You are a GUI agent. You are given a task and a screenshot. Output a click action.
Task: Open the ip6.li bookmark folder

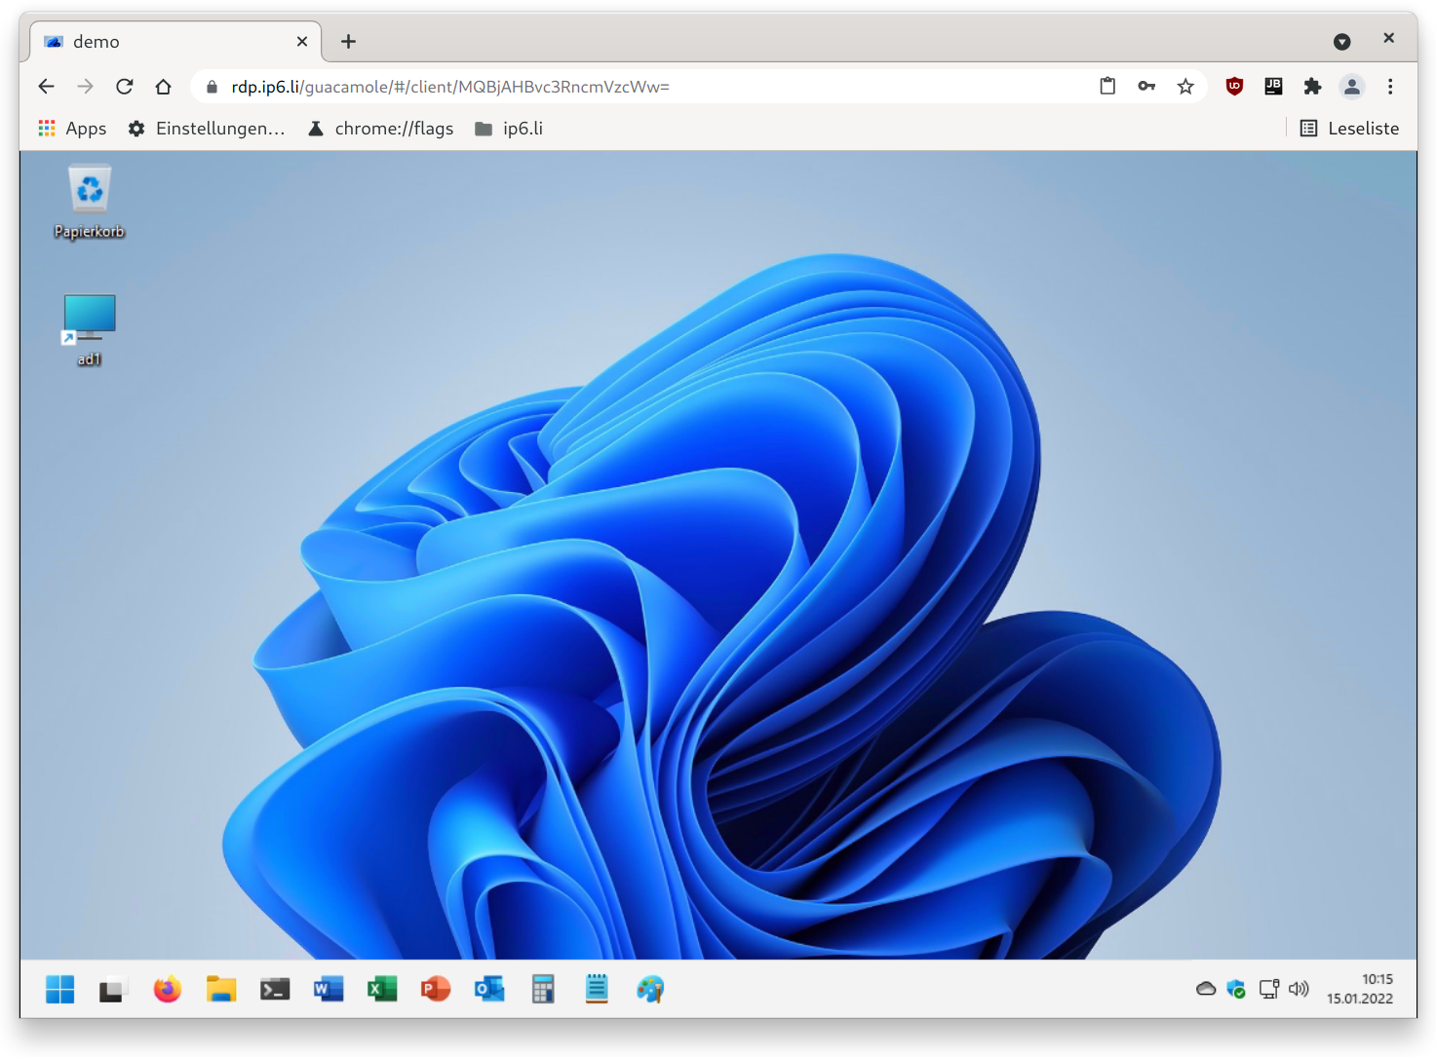[x=509, y=129]
